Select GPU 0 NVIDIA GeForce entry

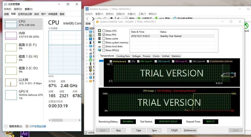click(23, 95)
